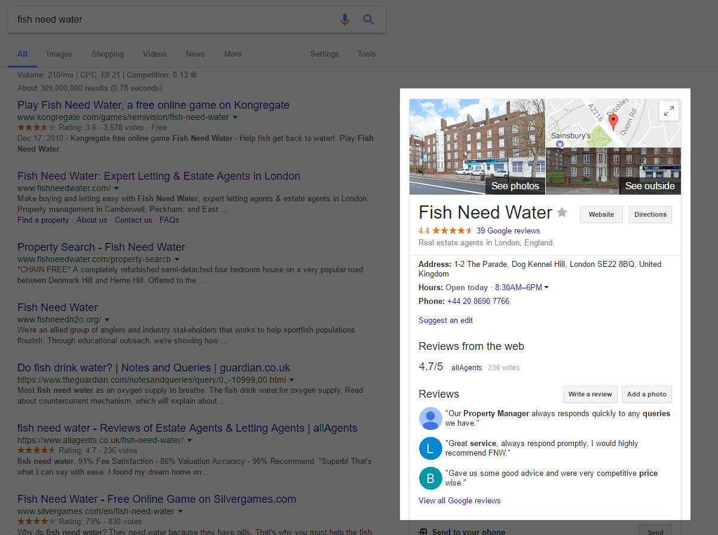Click the grey star next to Fish Need Water title
Viewport: 718px width, 535px height.
(x=562, y=212)
